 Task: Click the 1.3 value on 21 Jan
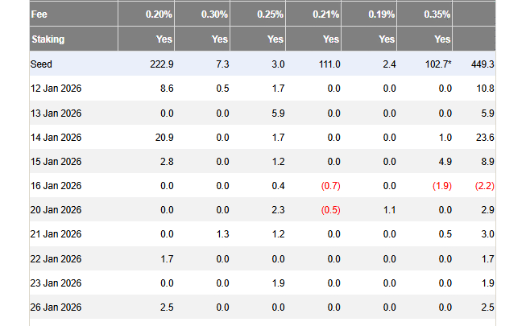coord(222,233)
